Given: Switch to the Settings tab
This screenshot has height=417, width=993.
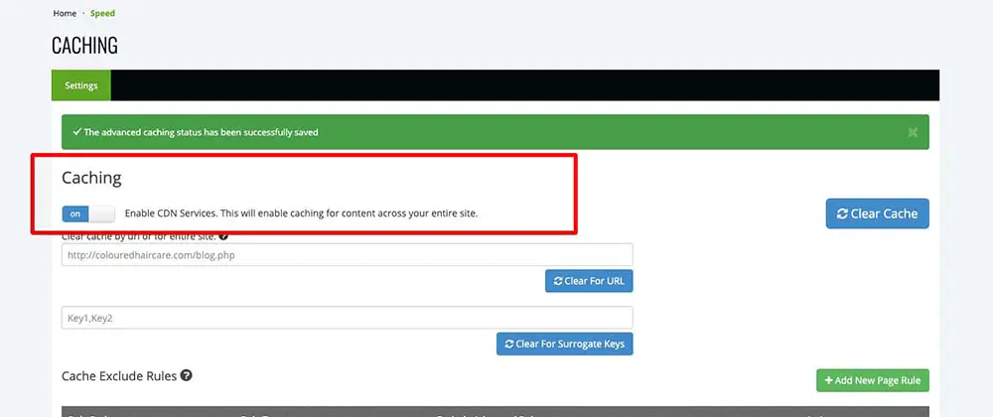Looking at the screenshot, I should click(81, 85).
